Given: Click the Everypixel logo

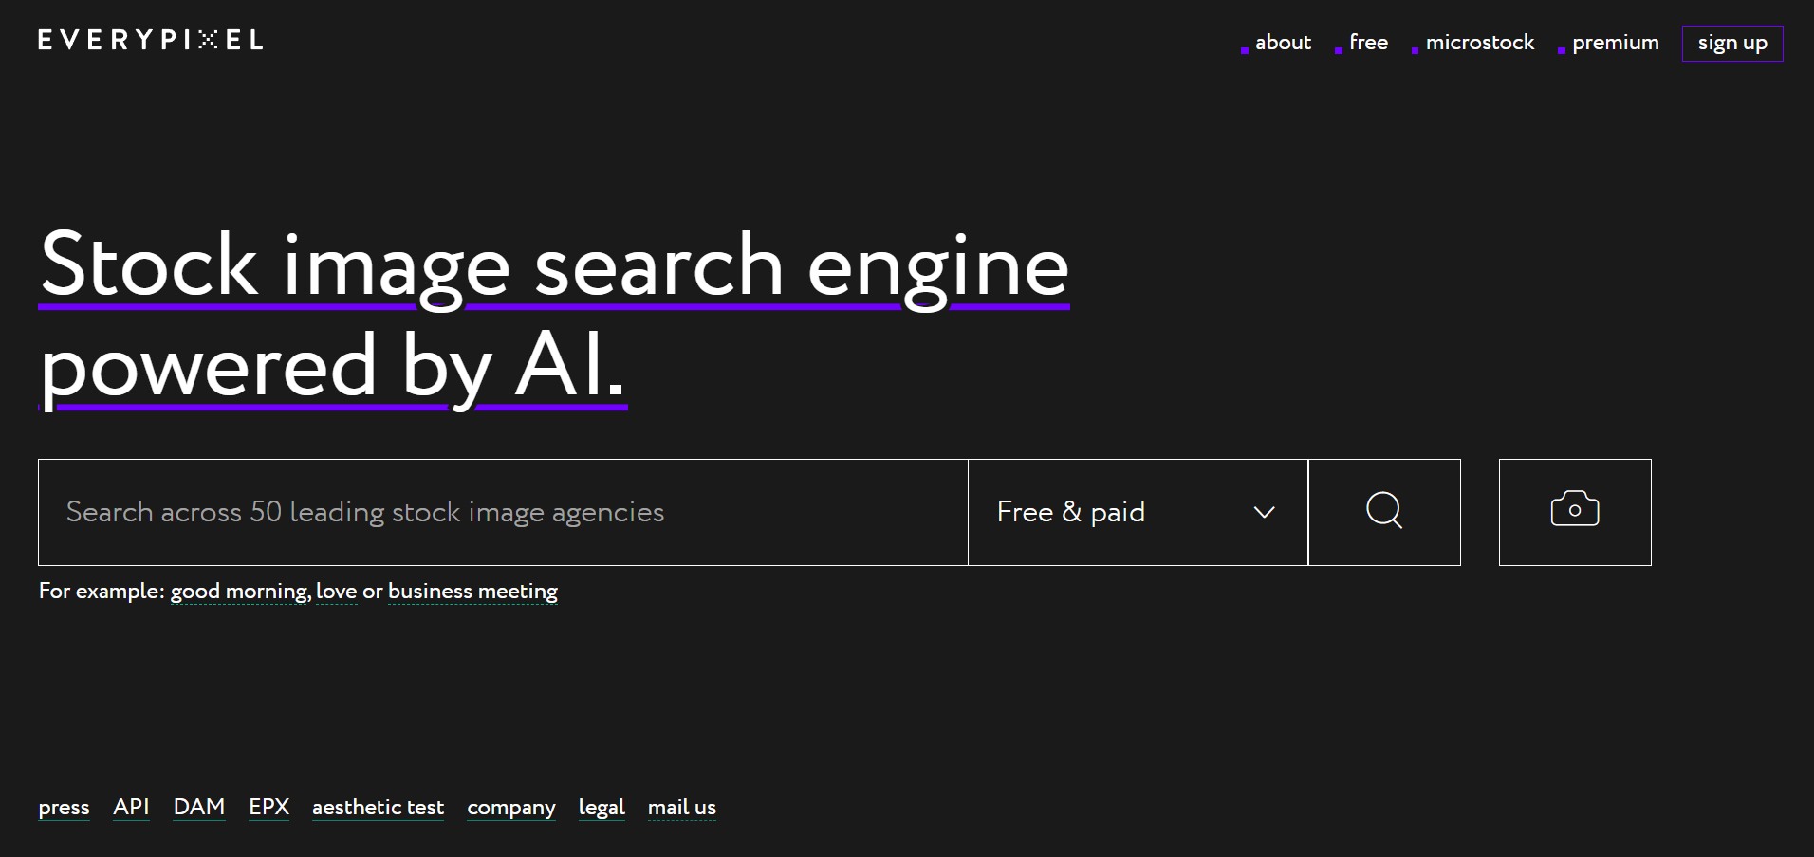Looking at the screenshot, I should pos(151,40).
